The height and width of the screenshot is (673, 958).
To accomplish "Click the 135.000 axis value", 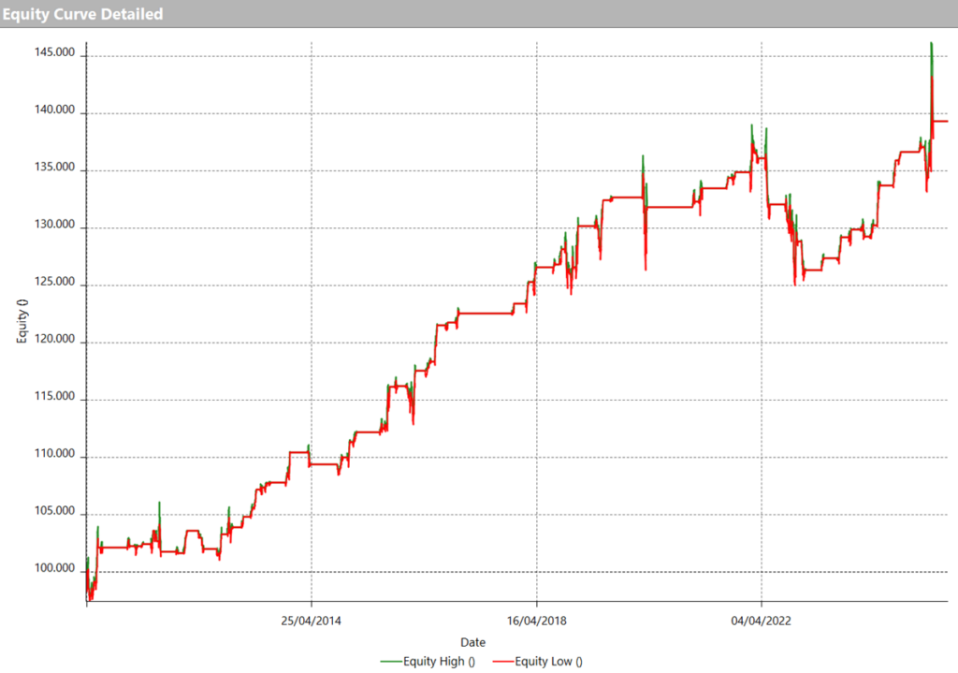I will click(x=54, y=168).
